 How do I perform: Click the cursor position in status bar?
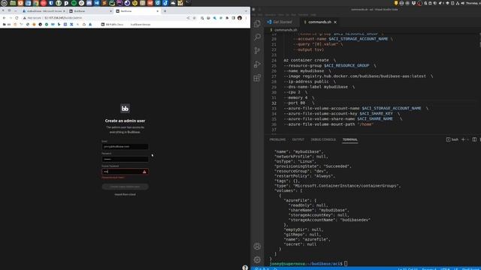click(407, 268)
